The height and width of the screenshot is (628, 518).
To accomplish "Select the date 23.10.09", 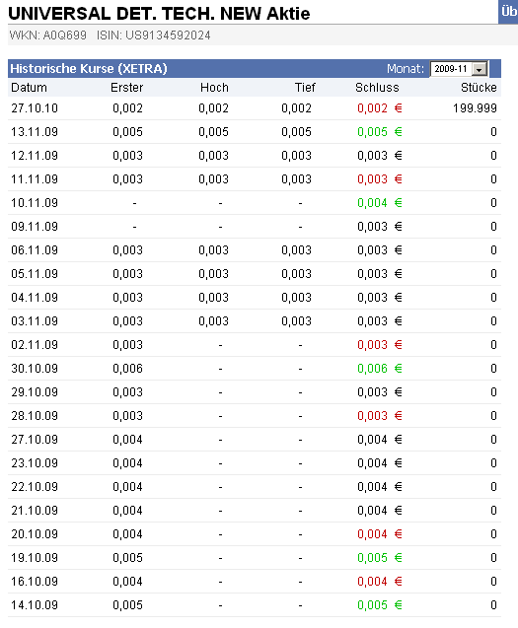I will click(35, 463).
